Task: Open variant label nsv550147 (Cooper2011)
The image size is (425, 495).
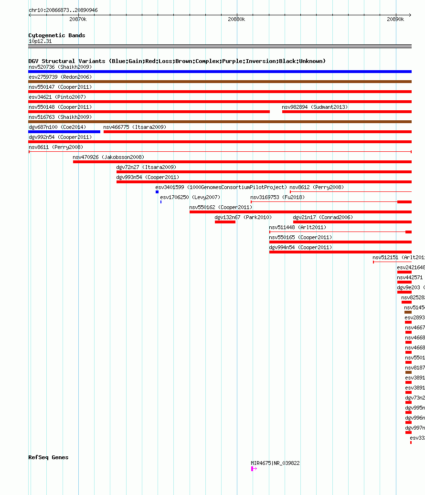Action: (x=60, y=87)
